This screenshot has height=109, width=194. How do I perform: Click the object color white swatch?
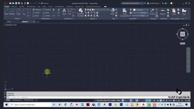(134, 10)
